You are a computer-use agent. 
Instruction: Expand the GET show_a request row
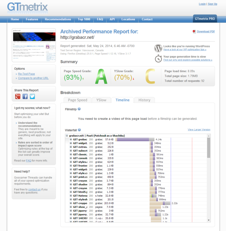(x=71, y=207)
